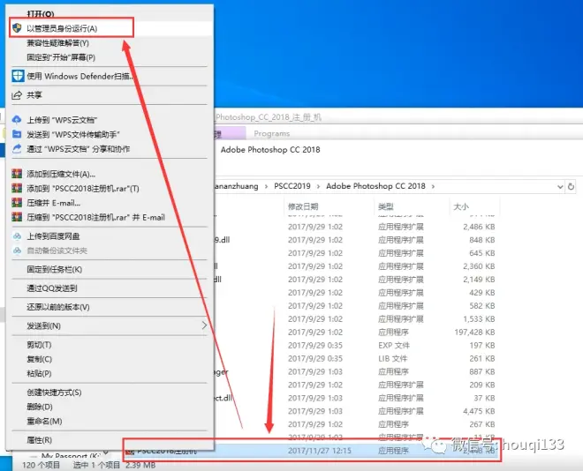Click the date 2017/11/27 12:15
This screenshot has height=471, width=583.
[320, 451]
